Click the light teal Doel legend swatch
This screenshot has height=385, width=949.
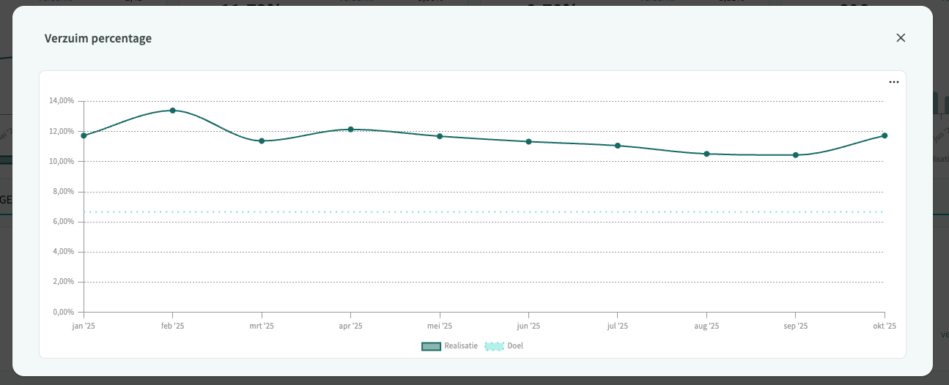(x=495, y=346)
